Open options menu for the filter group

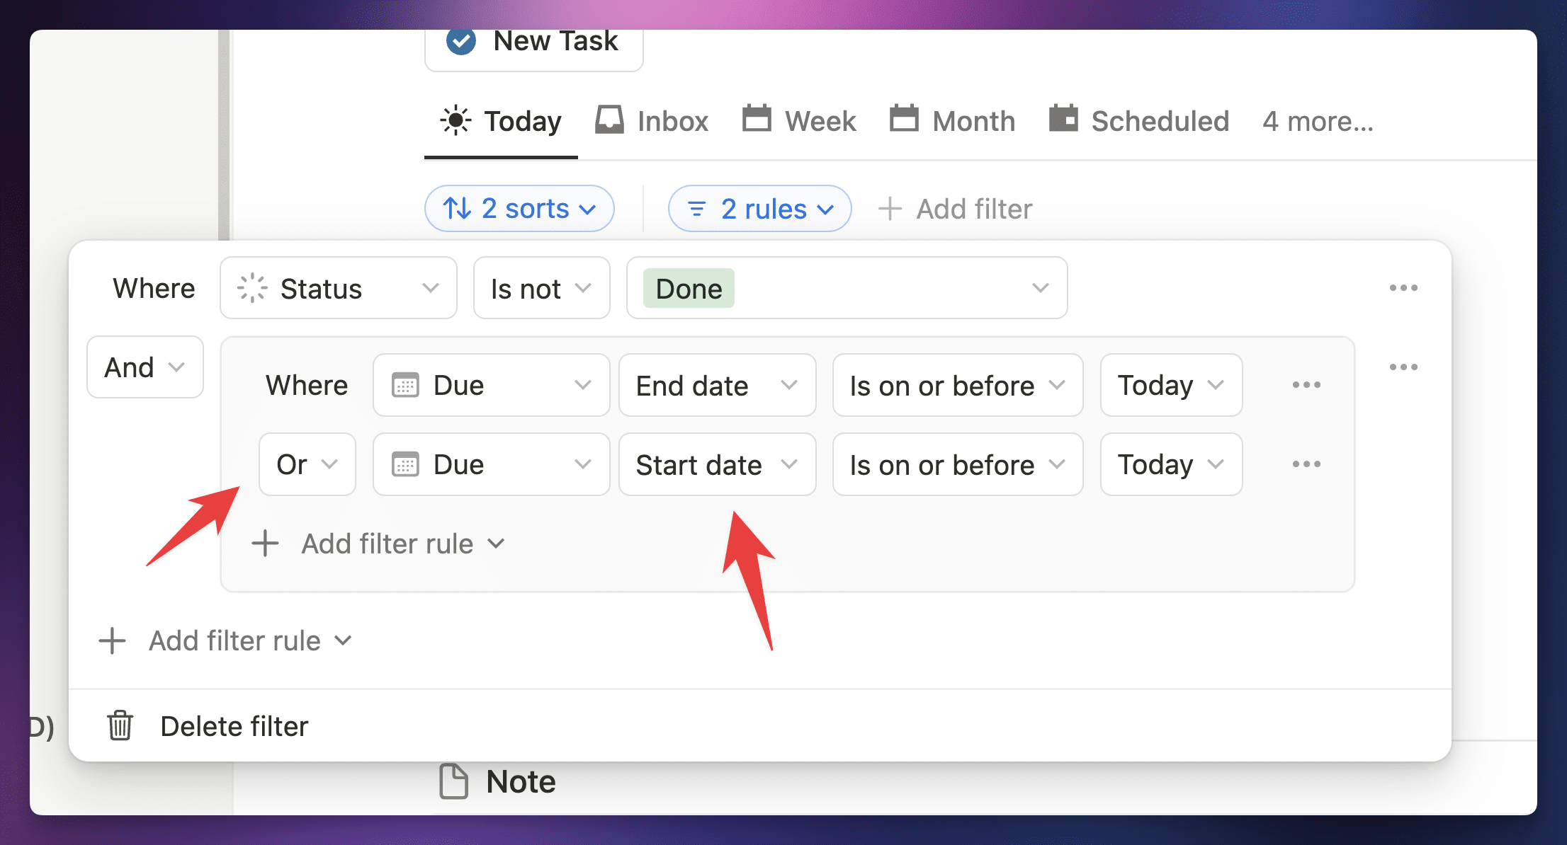1403,367
